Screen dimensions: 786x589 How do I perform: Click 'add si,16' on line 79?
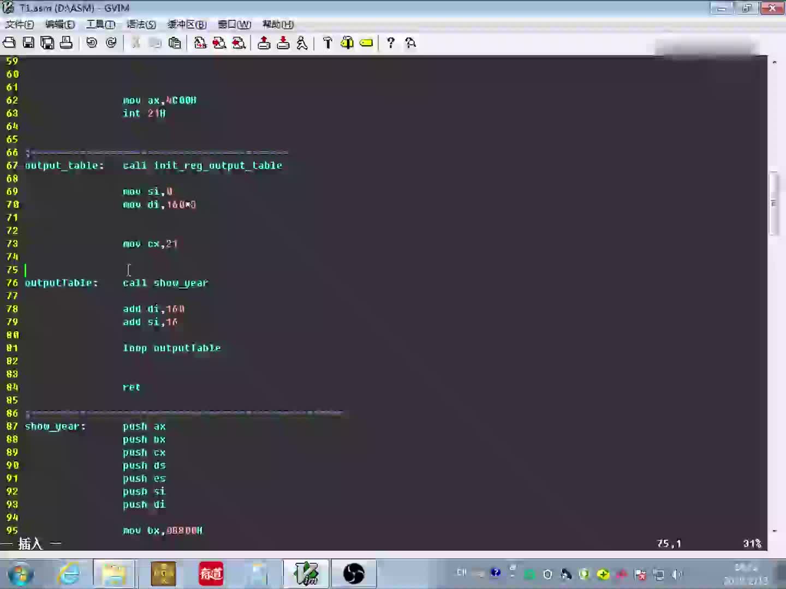[x=150, y=322]
